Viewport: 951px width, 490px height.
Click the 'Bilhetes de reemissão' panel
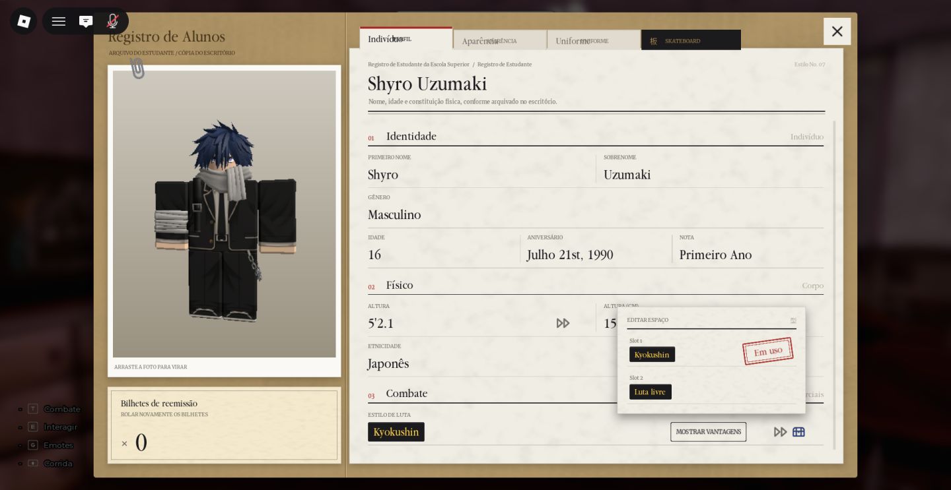coord(225,425)
